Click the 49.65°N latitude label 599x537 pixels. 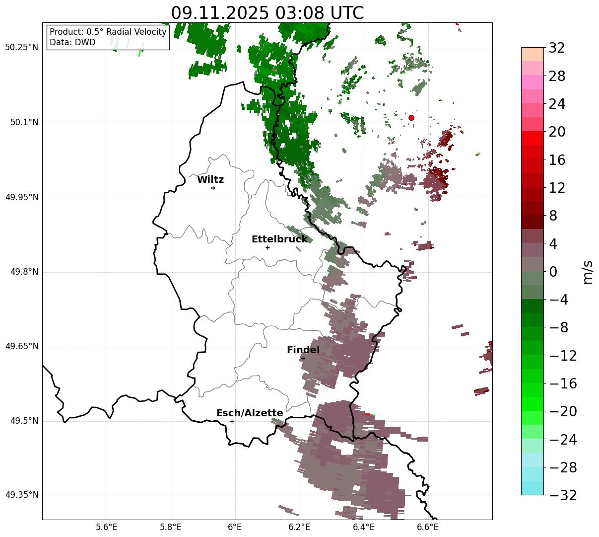pos(21,346)
